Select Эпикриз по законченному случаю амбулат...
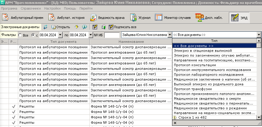The width and height of the screenshot is (262, 127). point(214,55)
